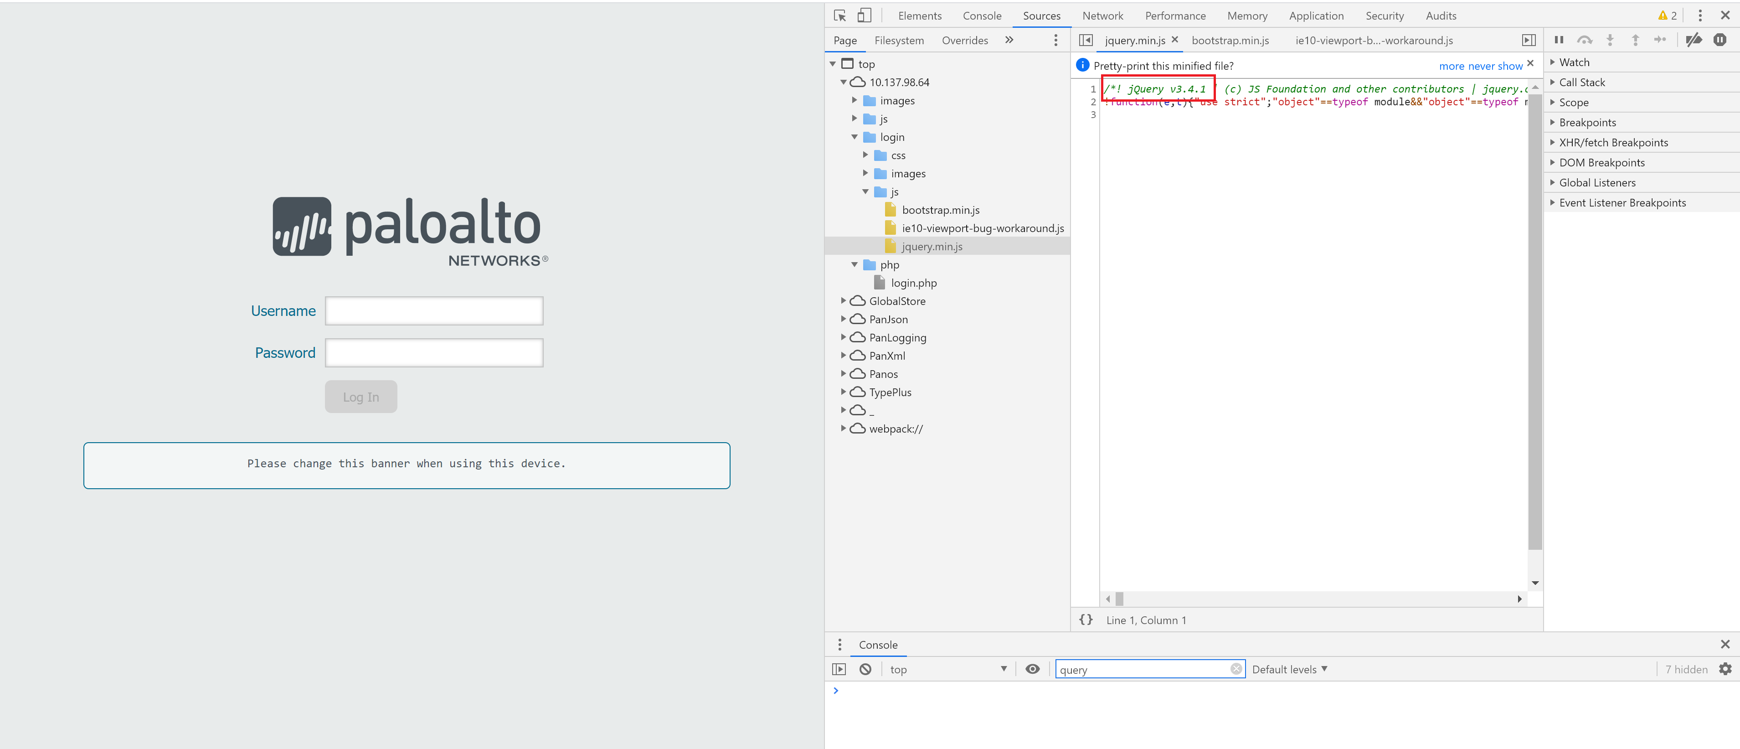Click the clear console icon
The width and height of the screenshot is (1740, 749).
(865, 669)
